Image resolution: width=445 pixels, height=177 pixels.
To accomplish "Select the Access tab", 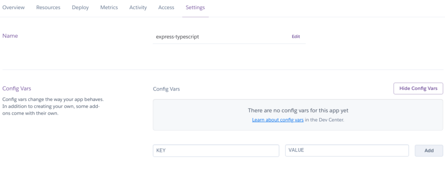I will 166,8.
